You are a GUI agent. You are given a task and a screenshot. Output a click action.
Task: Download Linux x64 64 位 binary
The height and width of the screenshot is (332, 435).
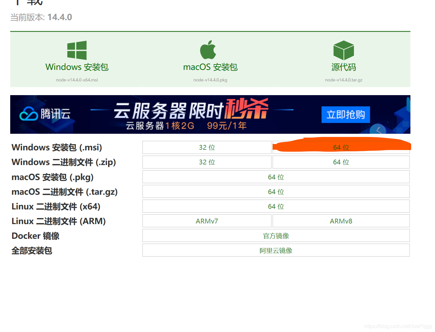(276, 206)
